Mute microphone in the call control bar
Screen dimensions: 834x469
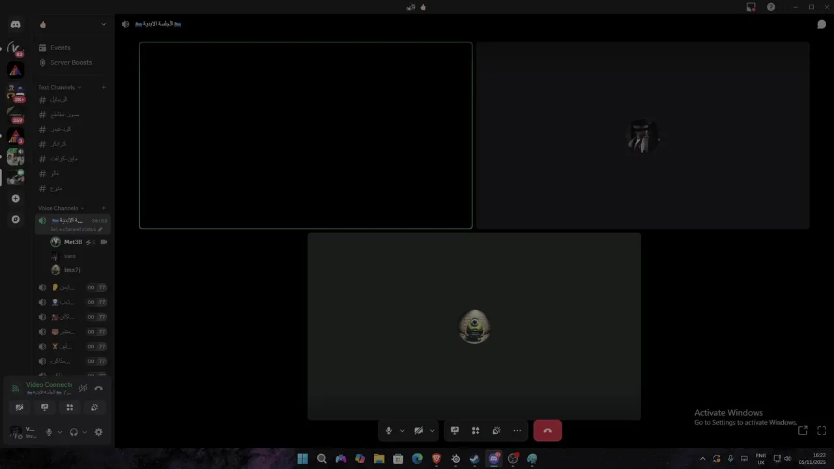tap(388, 431)
